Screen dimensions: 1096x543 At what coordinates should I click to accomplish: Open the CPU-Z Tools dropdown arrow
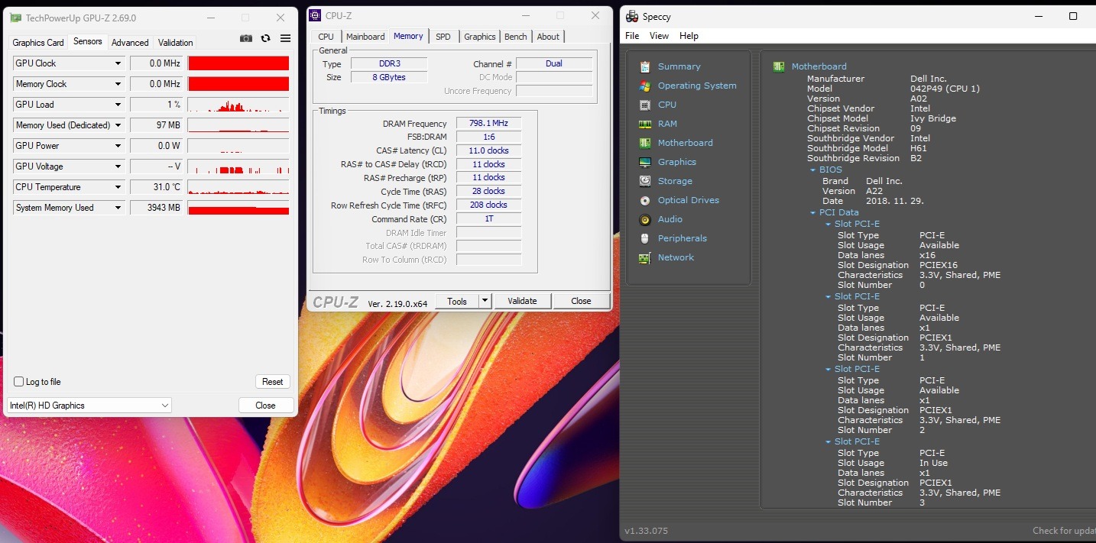coord(485,301)
